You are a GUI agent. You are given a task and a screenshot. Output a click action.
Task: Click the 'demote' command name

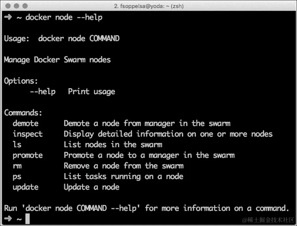25,123
